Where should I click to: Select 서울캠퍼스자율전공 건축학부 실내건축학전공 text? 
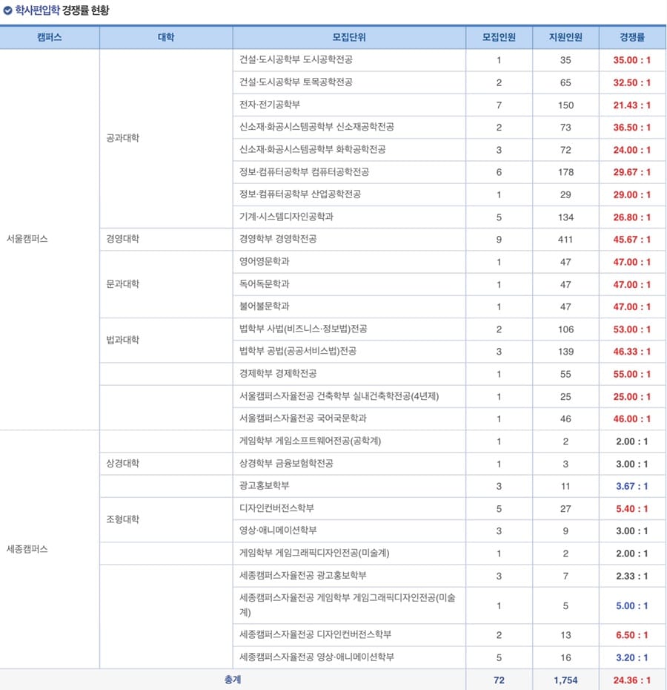(339, 396)
